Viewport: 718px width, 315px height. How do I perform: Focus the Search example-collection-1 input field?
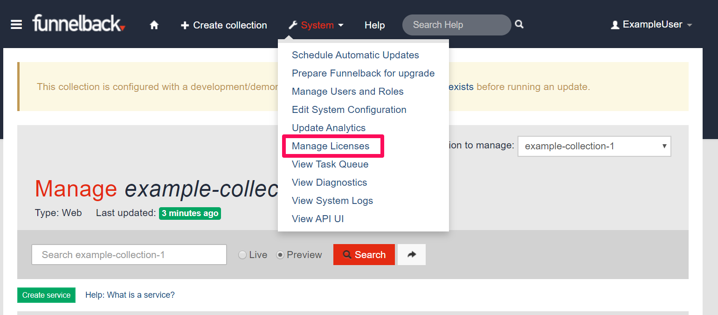click(129, 255)
